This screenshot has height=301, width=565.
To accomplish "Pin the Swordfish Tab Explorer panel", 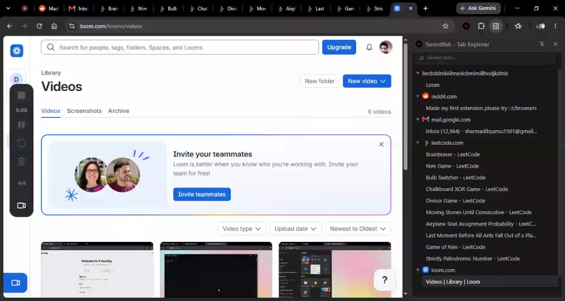I will point(542,44).
